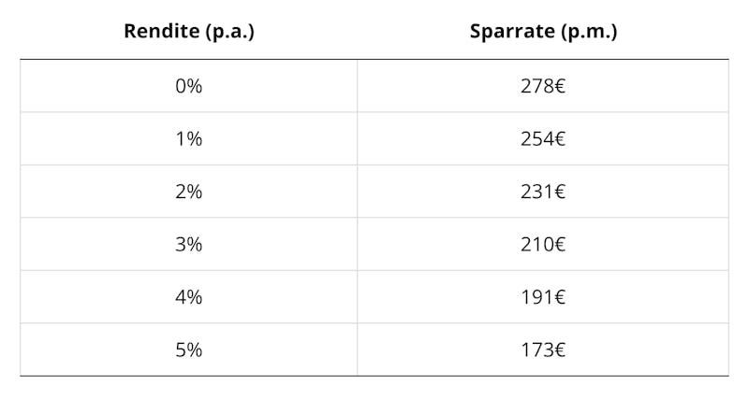Click the (p.m.) text in header
749x399 pixels.
589,32
